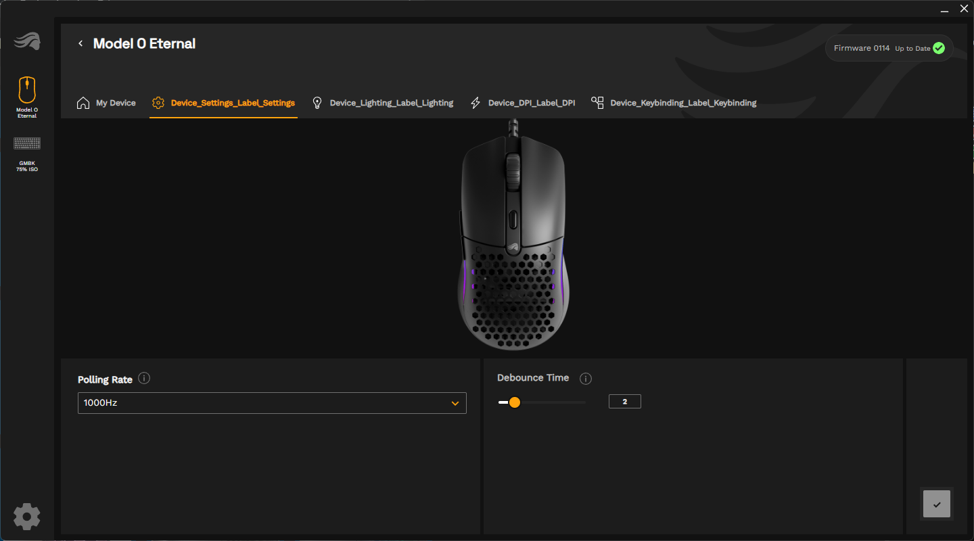Switch to Device_Settings_Label_Settings tab
This screenshot has height=541, width=974.
coord(223,103)
